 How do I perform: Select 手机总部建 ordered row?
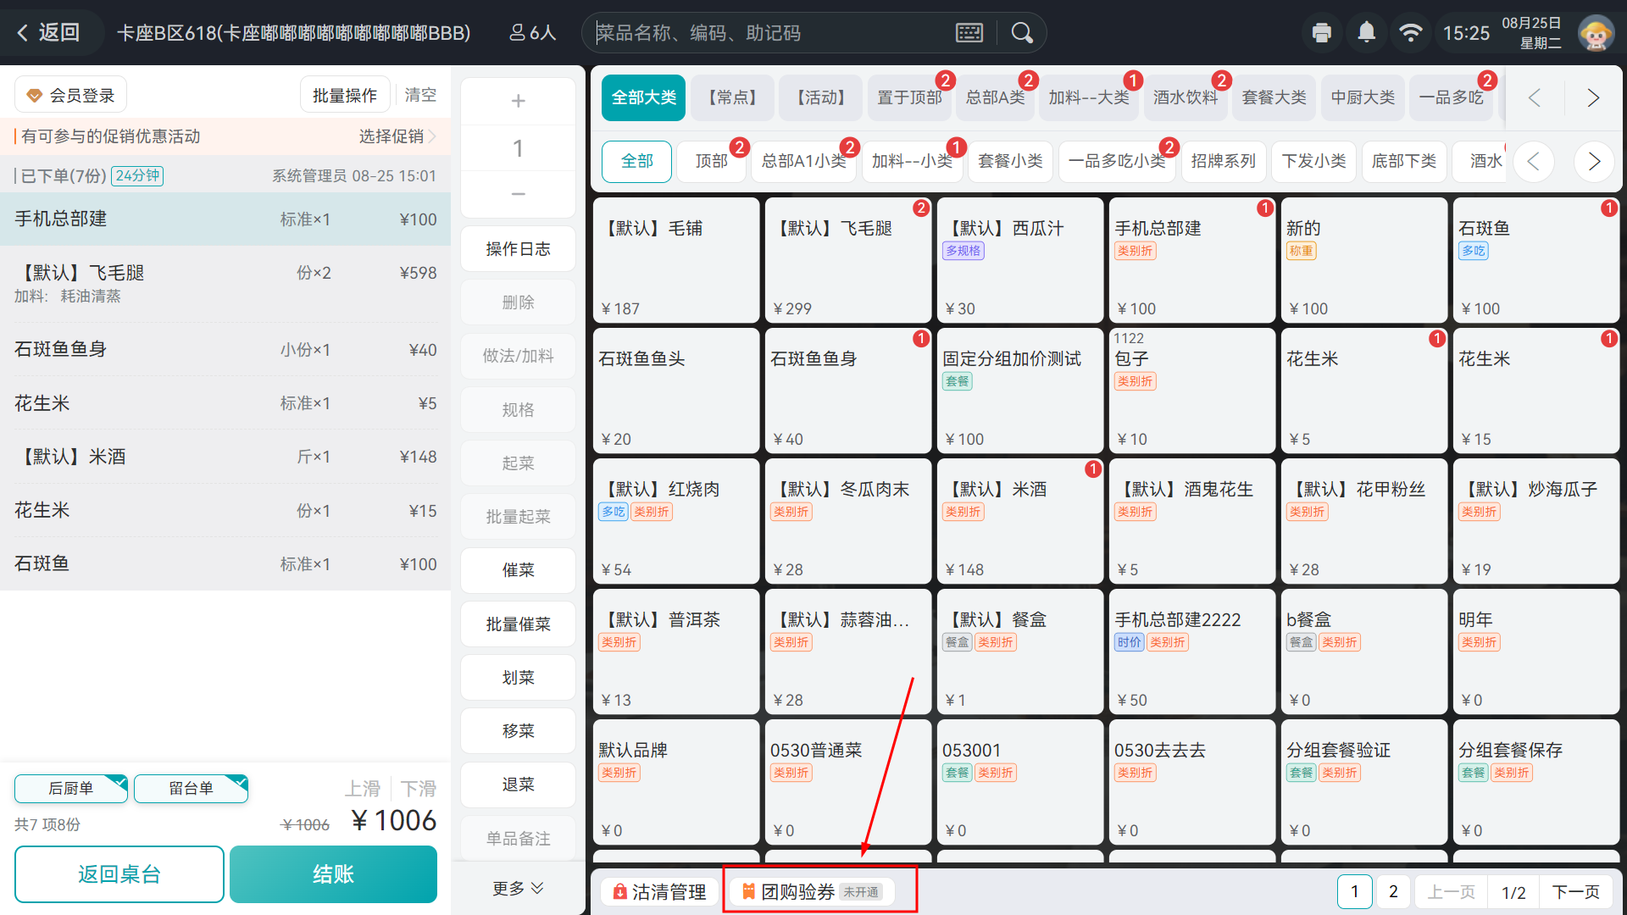[x=225, y=219]
